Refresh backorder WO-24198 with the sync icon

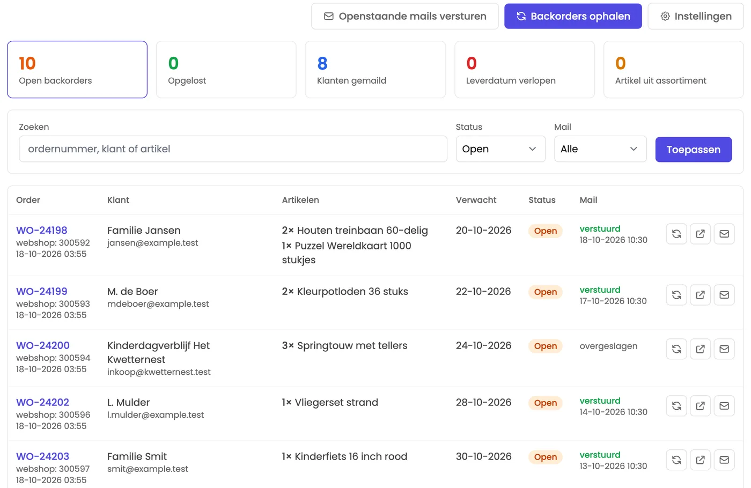(676, 234)
